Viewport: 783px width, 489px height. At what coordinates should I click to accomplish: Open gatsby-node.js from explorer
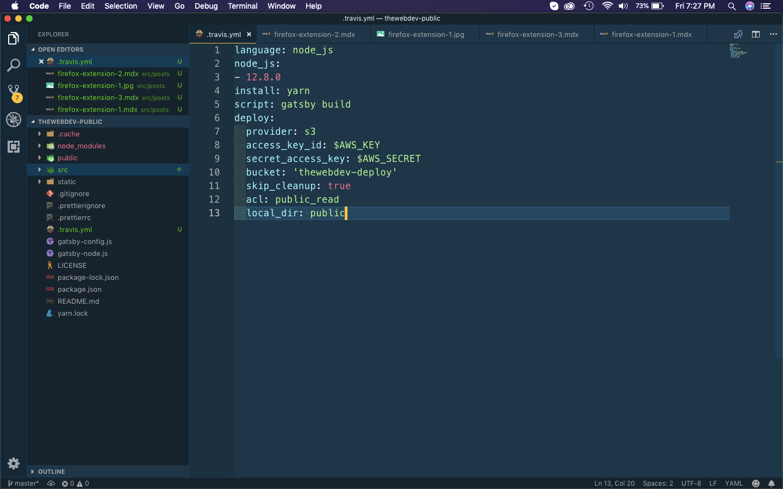[x=108, y=253]
